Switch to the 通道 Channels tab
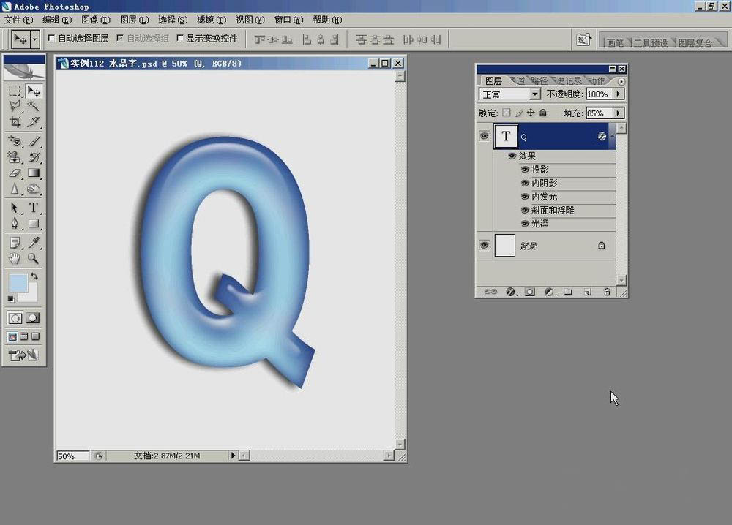This screenshot has width=732, height=525. click(x=517, y=80)
